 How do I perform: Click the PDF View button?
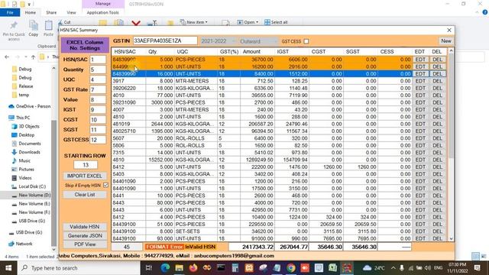coord(85,244)
